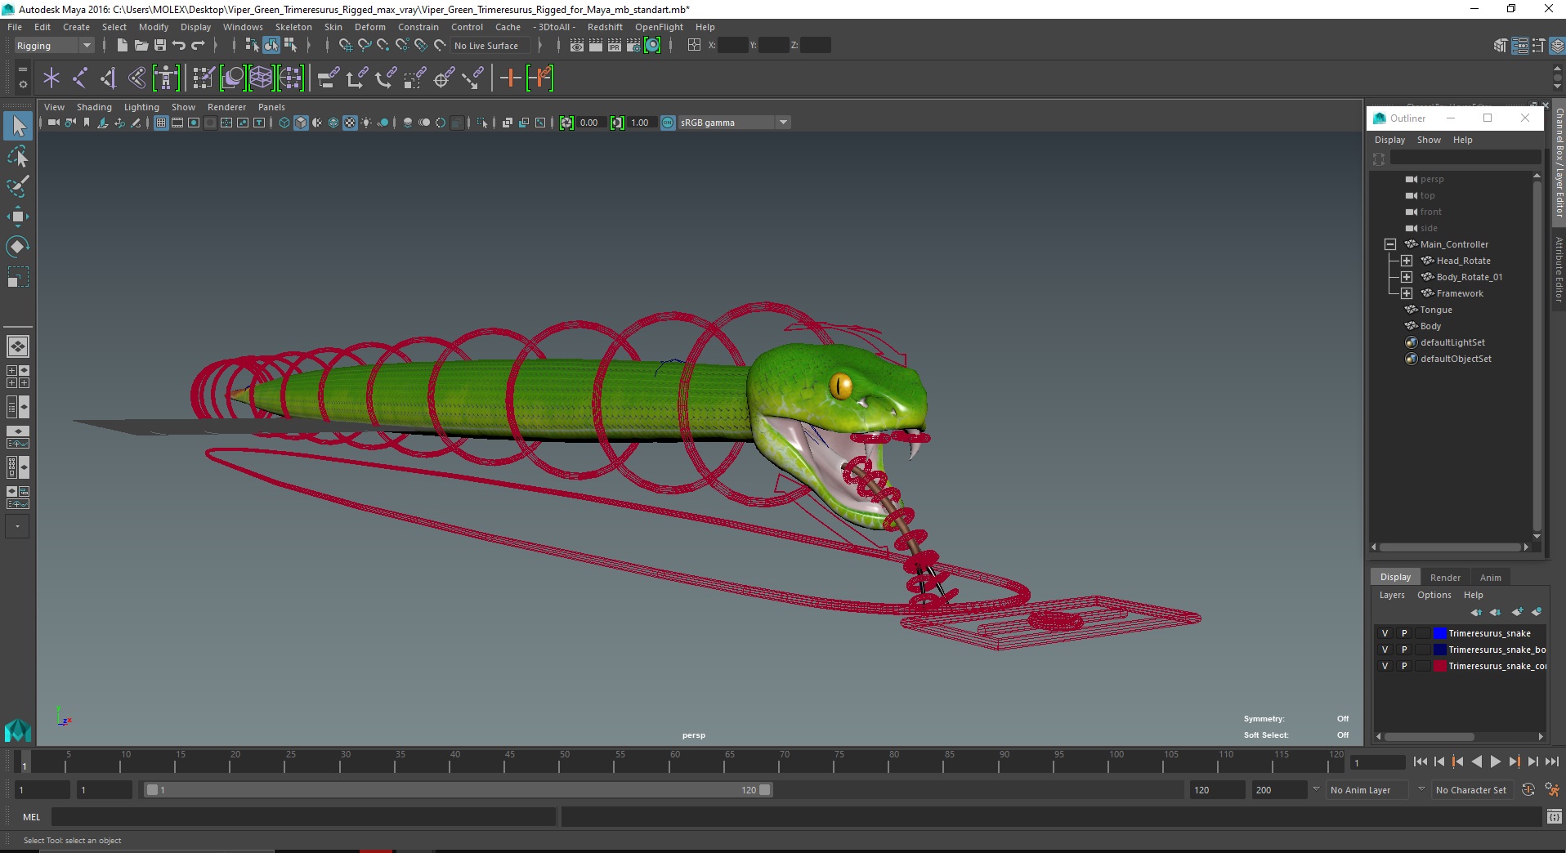Expand the Framework node in Outliner
This screenshot has width=1566, height=853.
click(1406, 293)
